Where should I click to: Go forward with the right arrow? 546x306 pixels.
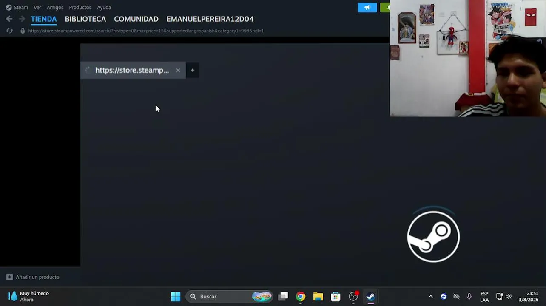pyautogui.click(x=22, y=19)
